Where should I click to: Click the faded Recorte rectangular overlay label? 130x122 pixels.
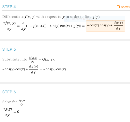[x=85, y=19]
